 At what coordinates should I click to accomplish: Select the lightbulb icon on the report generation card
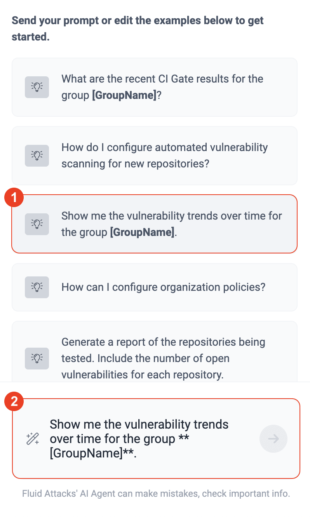[37, 358]
